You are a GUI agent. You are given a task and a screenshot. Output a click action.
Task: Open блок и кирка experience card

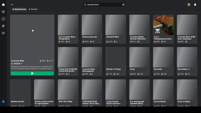[187, 93]
